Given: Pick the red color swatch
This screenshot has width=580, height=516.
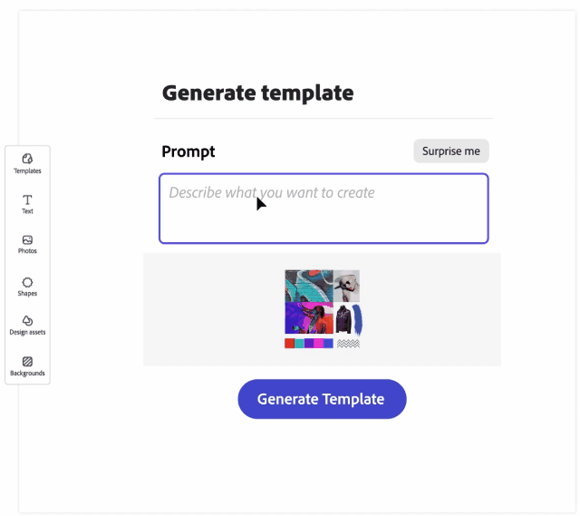Looking at the screenshot, I should click(289, 344).
